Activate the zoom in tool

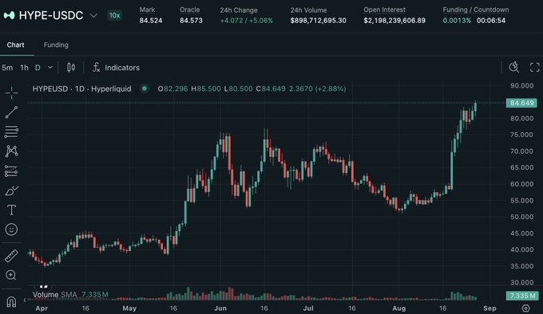[x=11, y=275]
